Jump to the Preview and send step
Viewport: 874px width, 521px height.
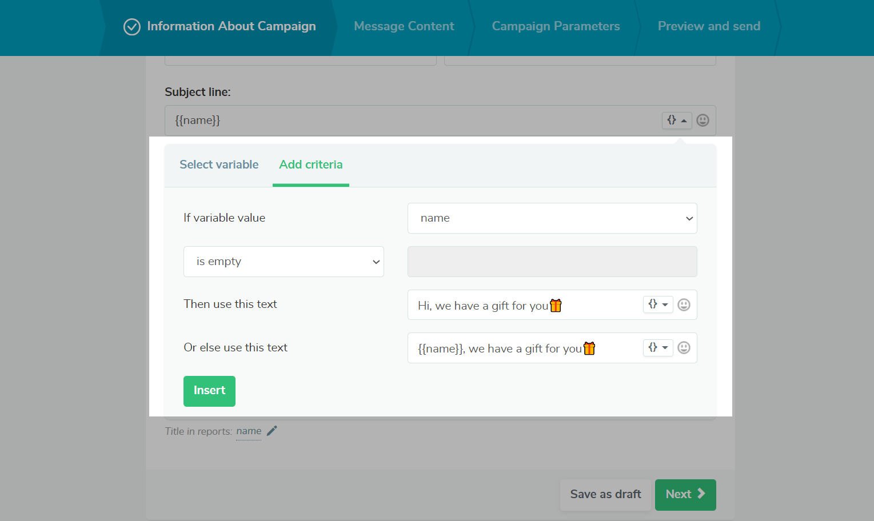pyautogui.click(x=709, y=26)
